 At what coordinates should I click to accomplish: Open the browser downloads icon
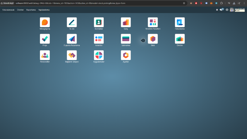(234, 3)
